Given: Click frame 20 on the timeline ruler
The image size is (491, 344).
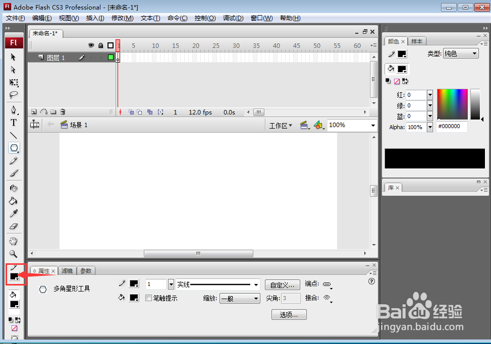Looking at the screenshot, I should [x=196, y=46].
